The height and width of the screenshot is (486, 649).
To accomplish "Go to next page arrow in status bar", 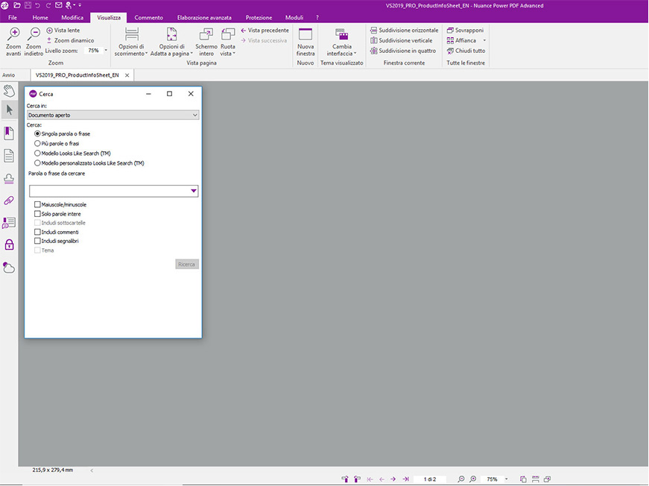I will coord(393,479).
